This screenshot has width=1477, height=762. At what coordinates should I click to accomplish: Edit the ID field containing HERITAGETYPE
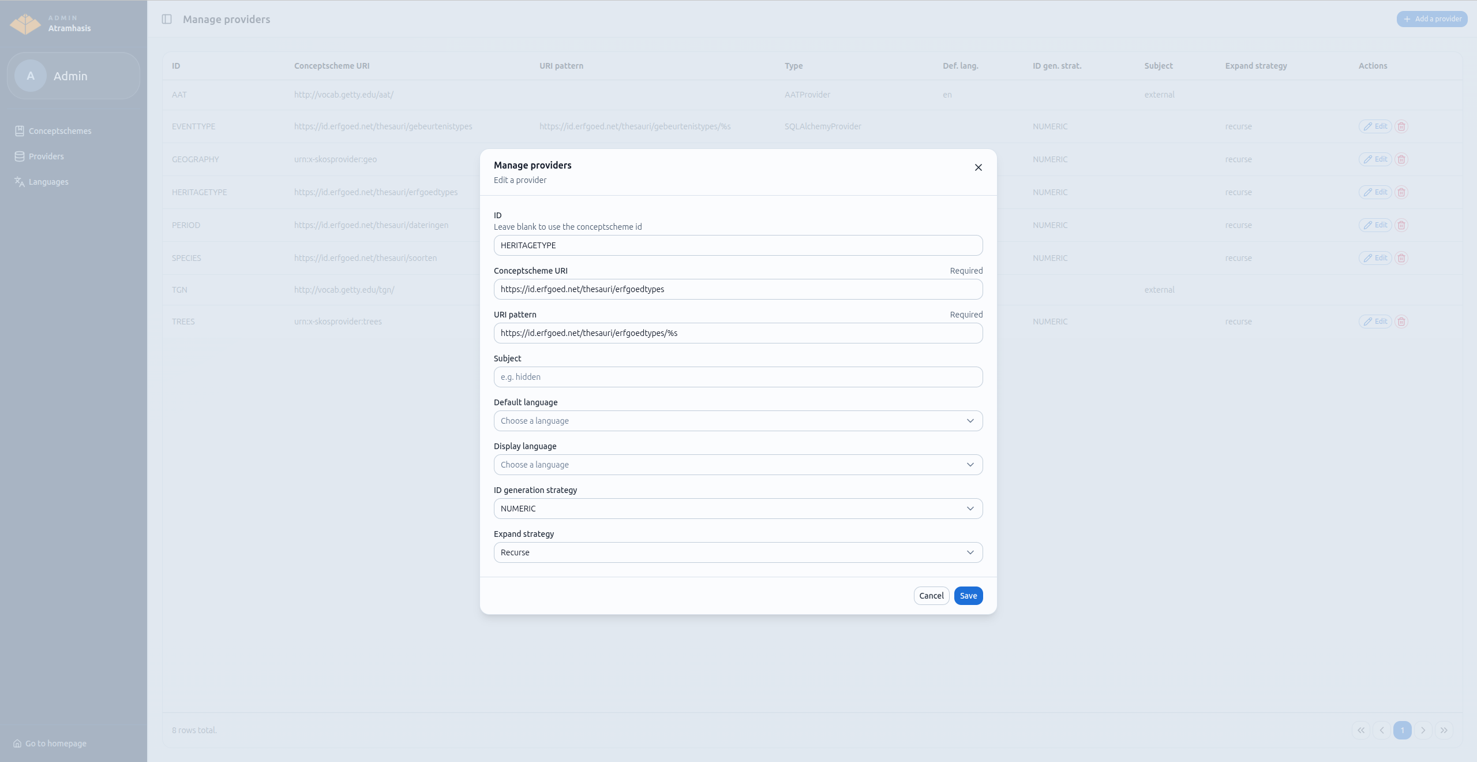[738, 245]
